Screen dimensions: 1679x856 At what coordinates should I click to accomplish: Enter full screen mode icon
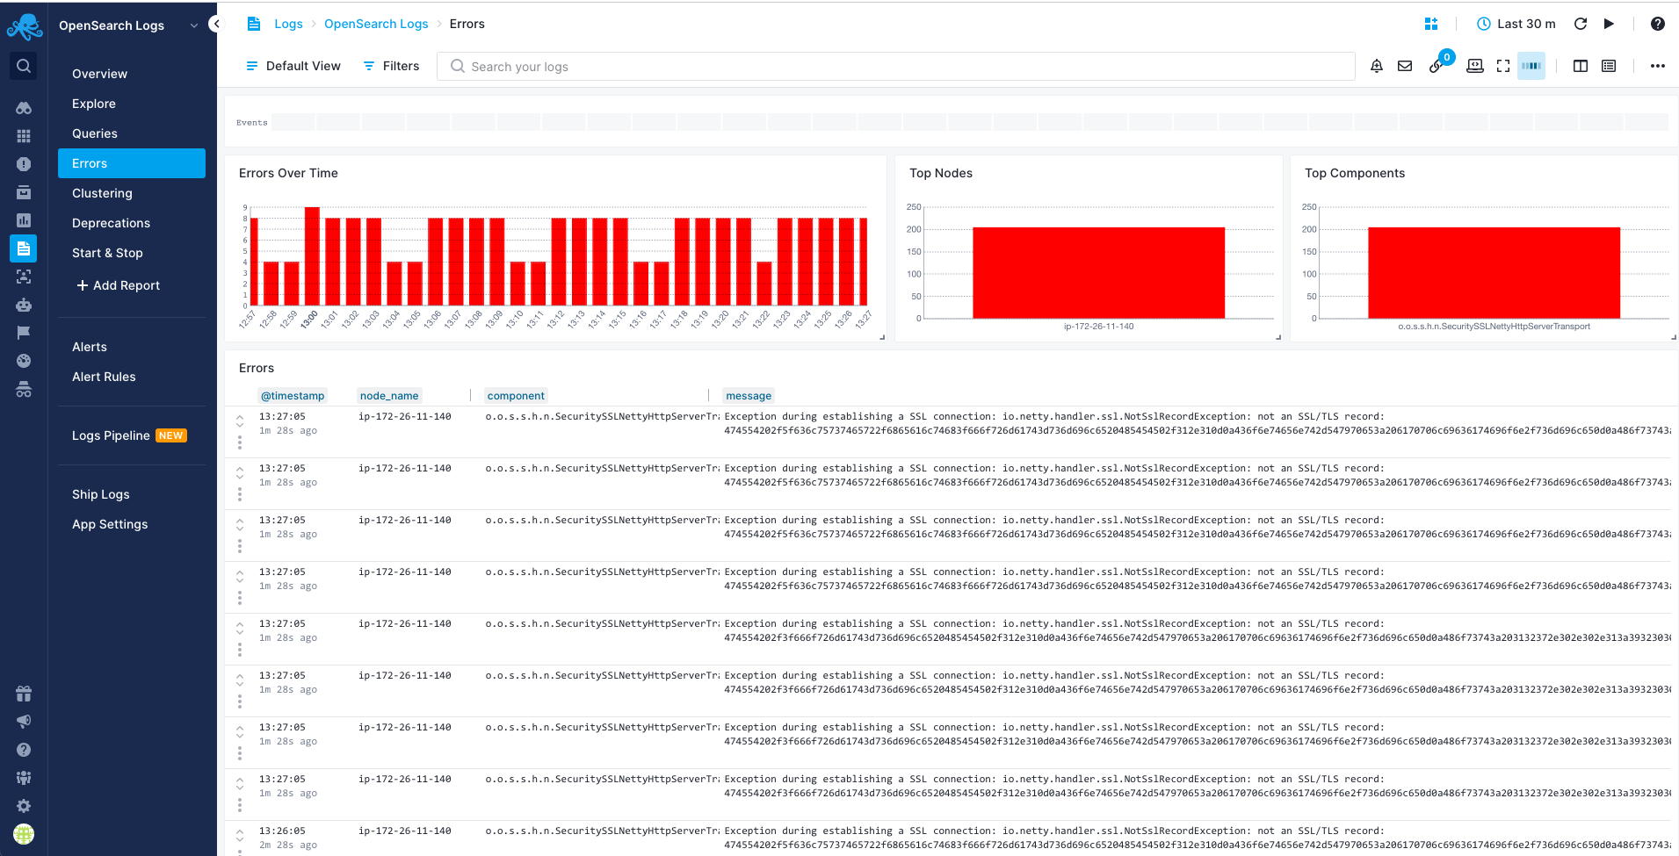tap(1503, 66)
